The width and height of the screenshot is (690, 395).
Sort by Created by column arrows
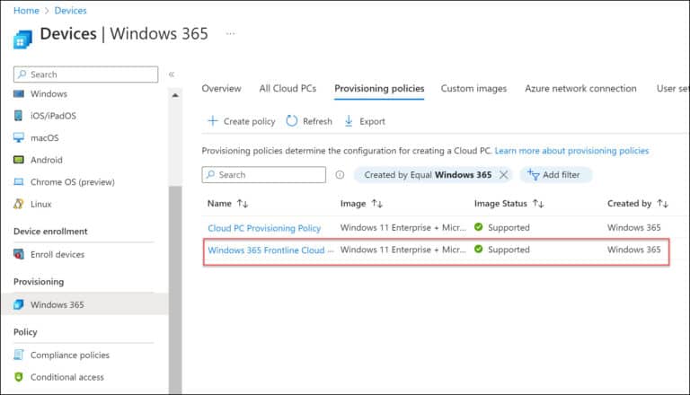(x=663, y=203)
